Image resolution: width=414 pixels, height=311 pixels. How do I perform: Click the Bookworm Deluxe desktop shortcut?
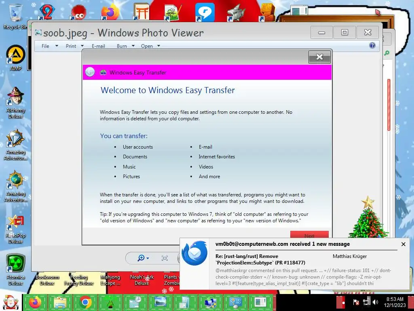47,280
